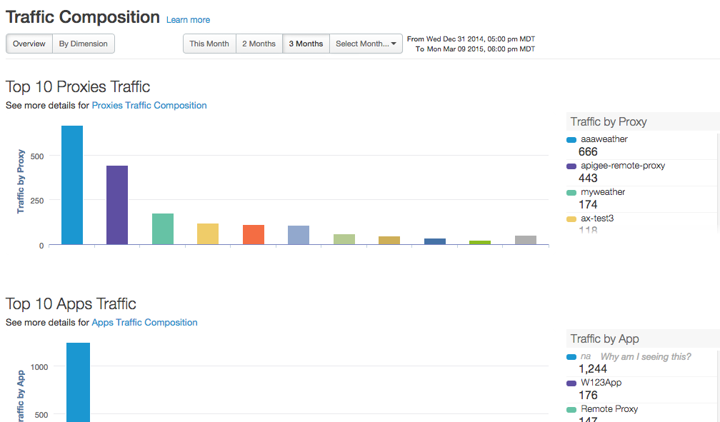Select the 3 Months range
This screenshot has height=422, width=720.
click(x=306, y=44)
